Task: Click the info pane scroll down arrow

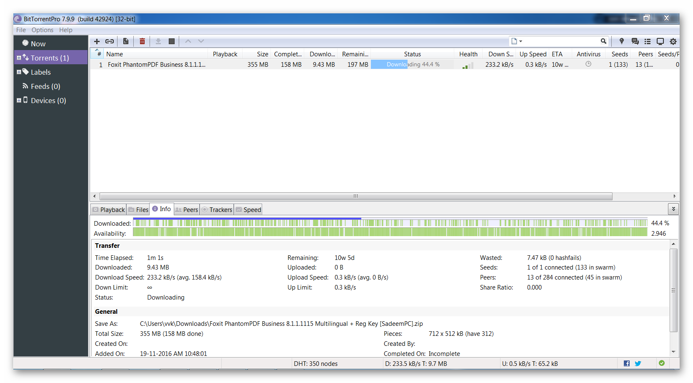Action: coord(673,352)
